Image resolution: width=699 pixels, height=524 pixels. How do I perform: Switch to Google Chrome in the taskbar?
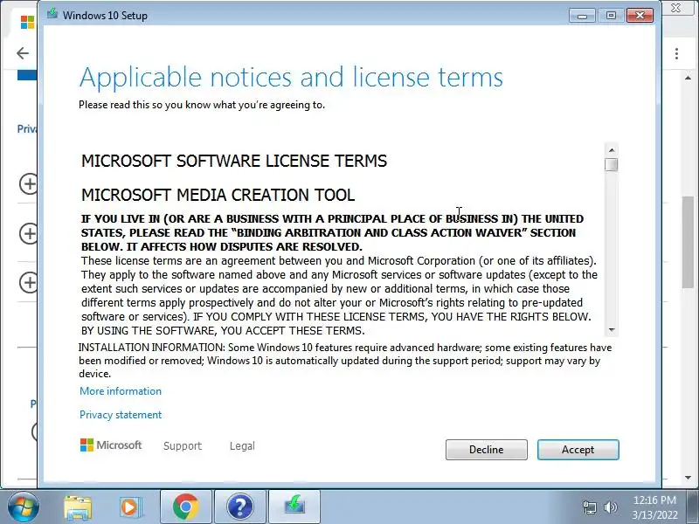click(186, 507)
